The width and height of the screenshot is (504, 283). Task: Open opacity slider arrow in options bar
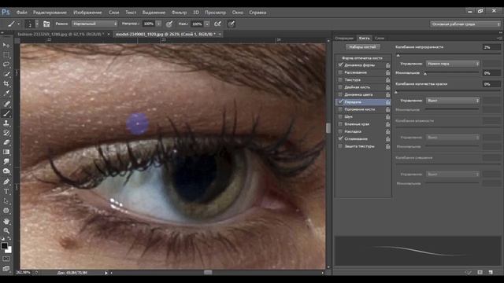click(158, 24)
